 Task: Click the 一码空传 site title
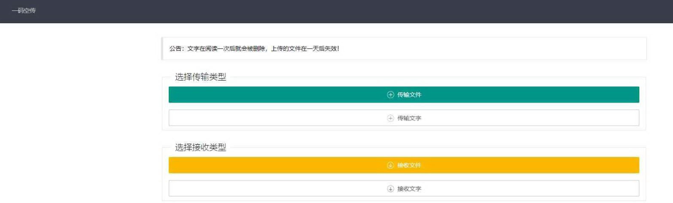click(x=24, y=10)
